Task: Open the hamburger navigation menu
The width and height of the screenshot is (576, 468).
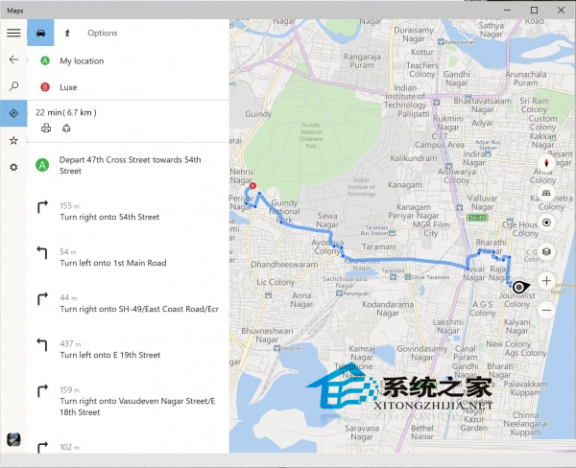Action: coord(13,33)
